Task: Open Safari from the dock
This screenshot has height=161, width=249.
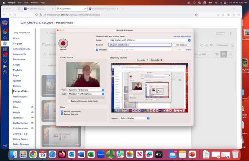Action: coord(52,155)
